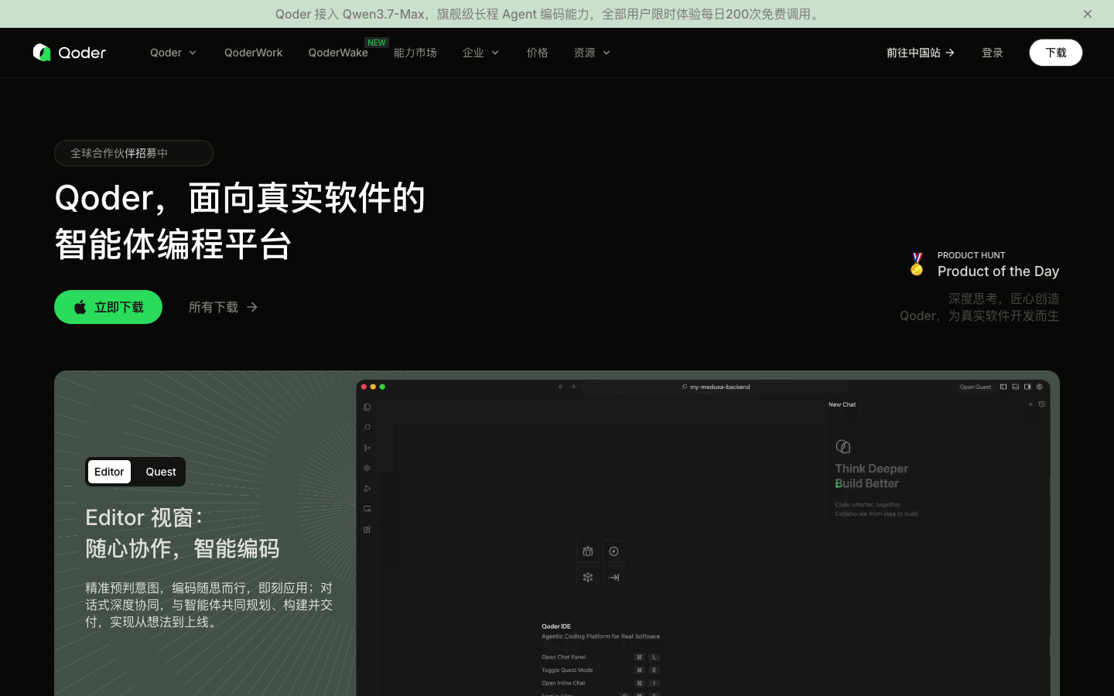Switch to the Quest tab
Image resolution: width=1114 pixels, height=696 pixels.
coord(161,472)
